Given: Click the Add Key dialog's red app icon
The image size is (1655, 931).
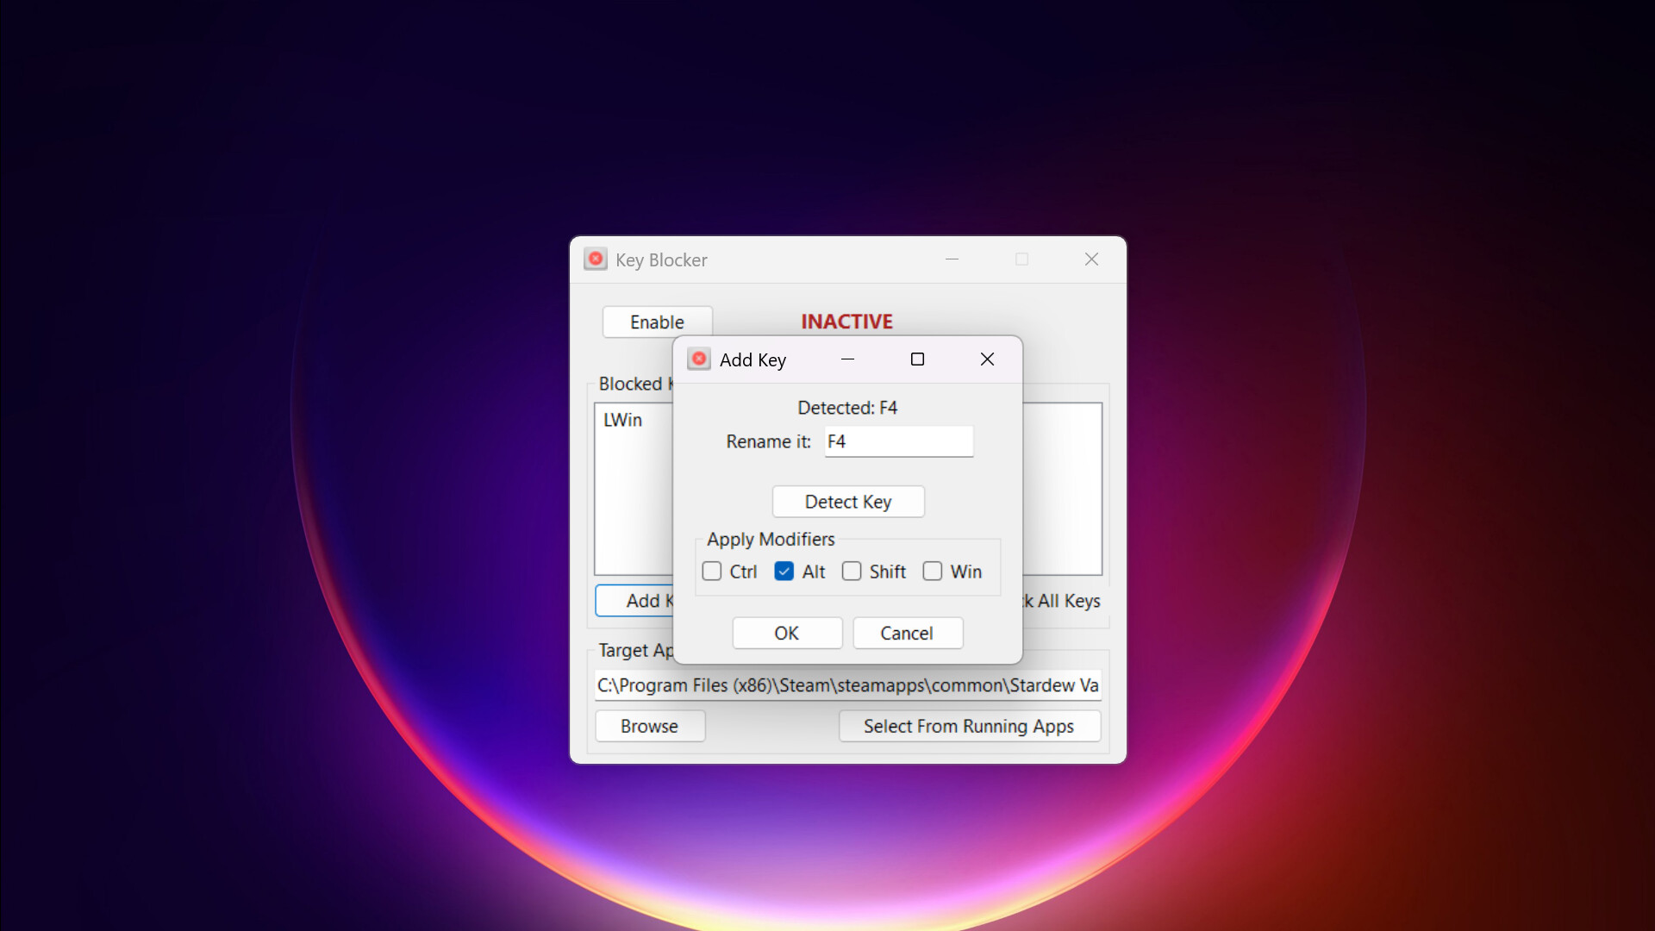Looking at the screenshot, I should [x=698, y=359].
